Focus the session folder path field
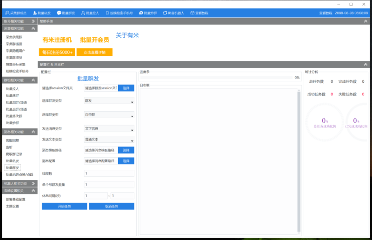Screen dimensions: 372x240 101,88
